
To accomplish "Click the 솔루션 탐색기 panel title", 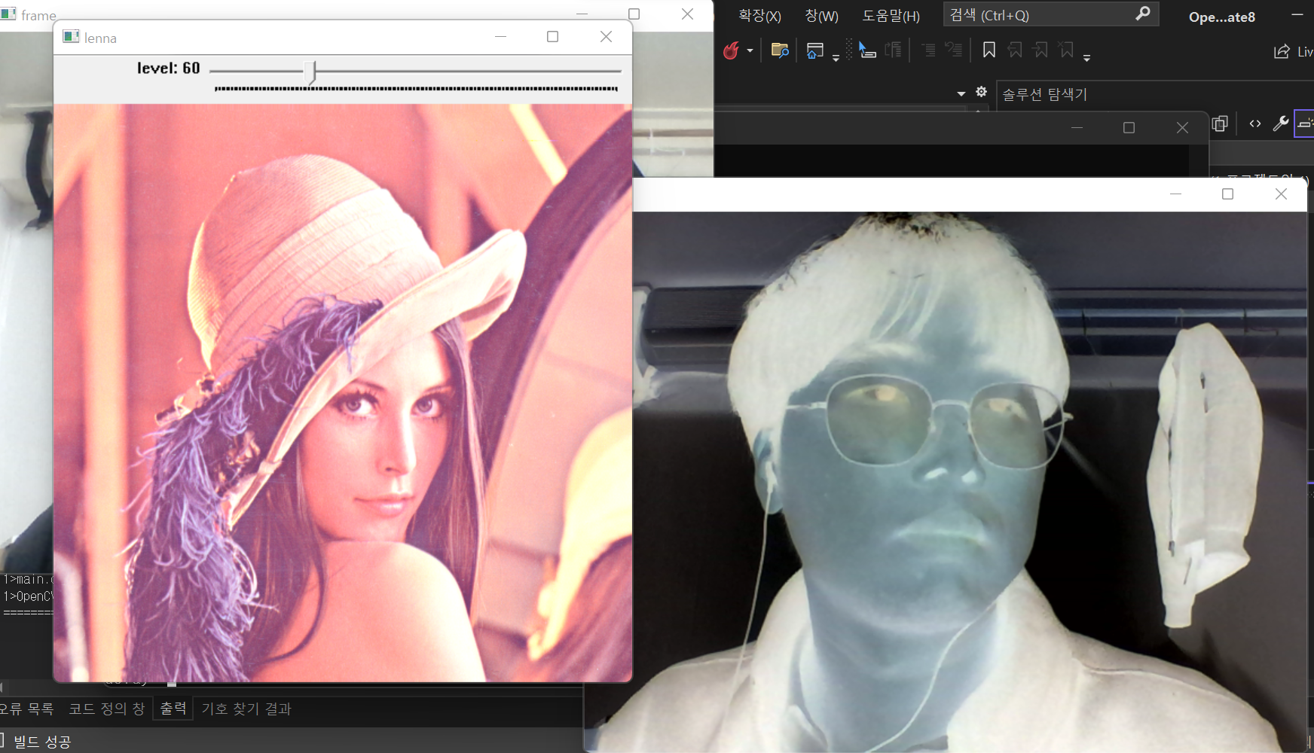I will tap(1044, 94).
